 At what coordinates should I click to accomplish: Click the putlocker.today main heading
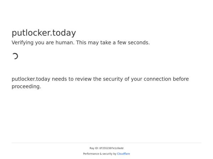(44, 33)
